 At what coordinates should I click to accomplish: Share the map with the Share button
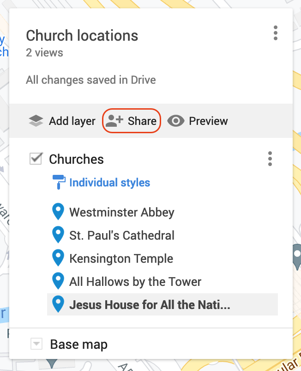click(132, 121)
